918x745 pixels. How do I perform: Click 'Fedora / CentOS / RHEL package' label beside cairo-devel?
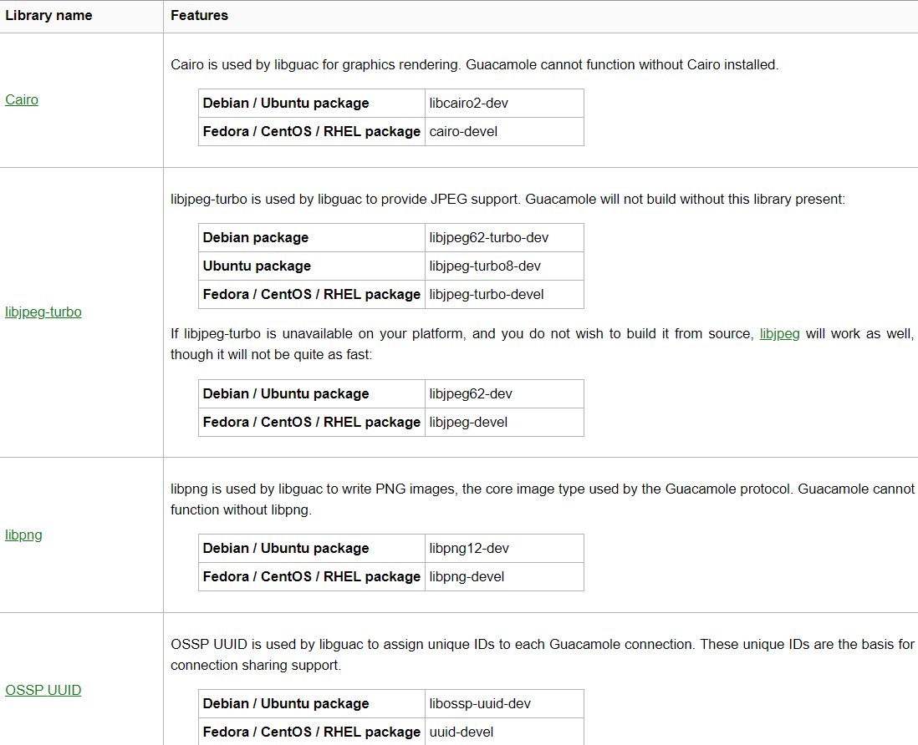coord(312,132)
